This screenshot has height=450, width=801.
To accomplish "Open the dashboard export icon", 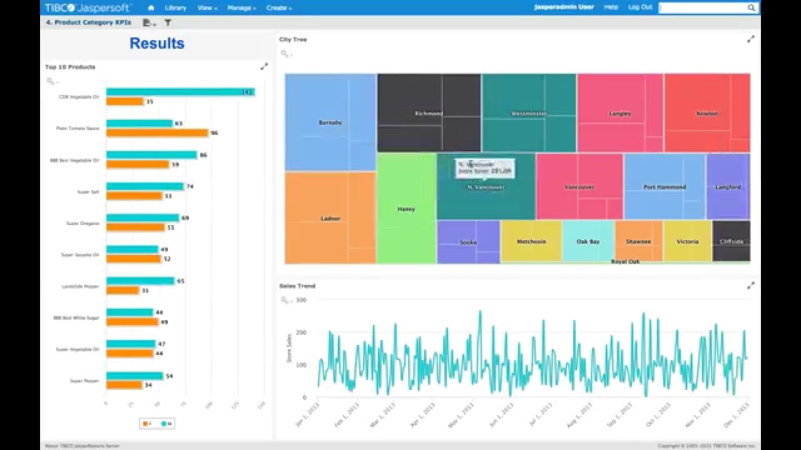I will point(148,22).
